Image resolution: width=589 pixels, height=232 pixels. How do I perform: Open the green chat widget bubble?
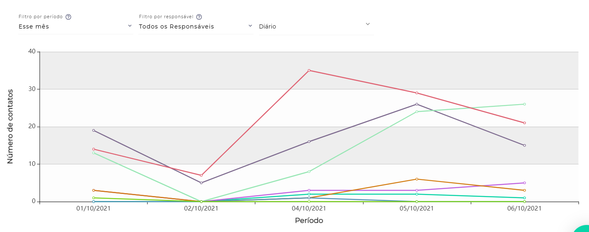[x=582, y=228]
